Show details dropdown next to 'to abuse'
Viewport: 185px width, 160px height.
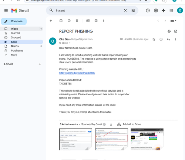(70, 43)
